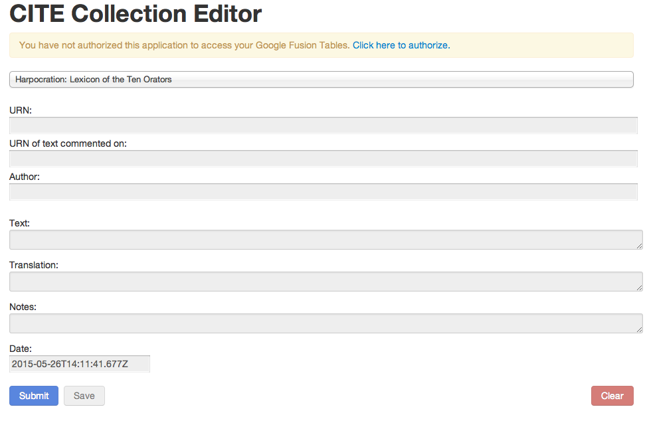Click the CITE Collection Editor heading

click(x=136, y=13)
